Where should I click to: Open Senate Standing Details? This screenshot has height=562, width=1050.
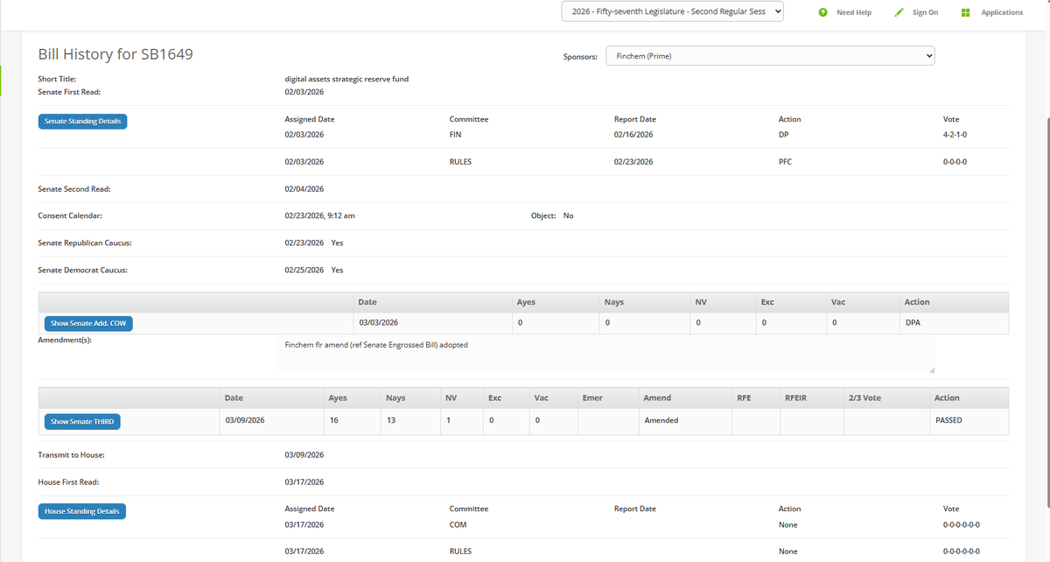[83, 121]
